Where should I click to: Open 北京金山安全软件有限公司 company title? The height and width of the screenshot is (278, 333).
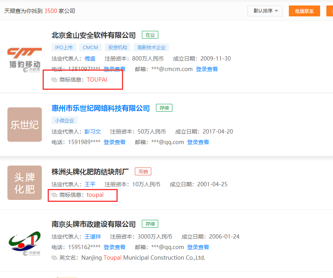click(93, 35)
